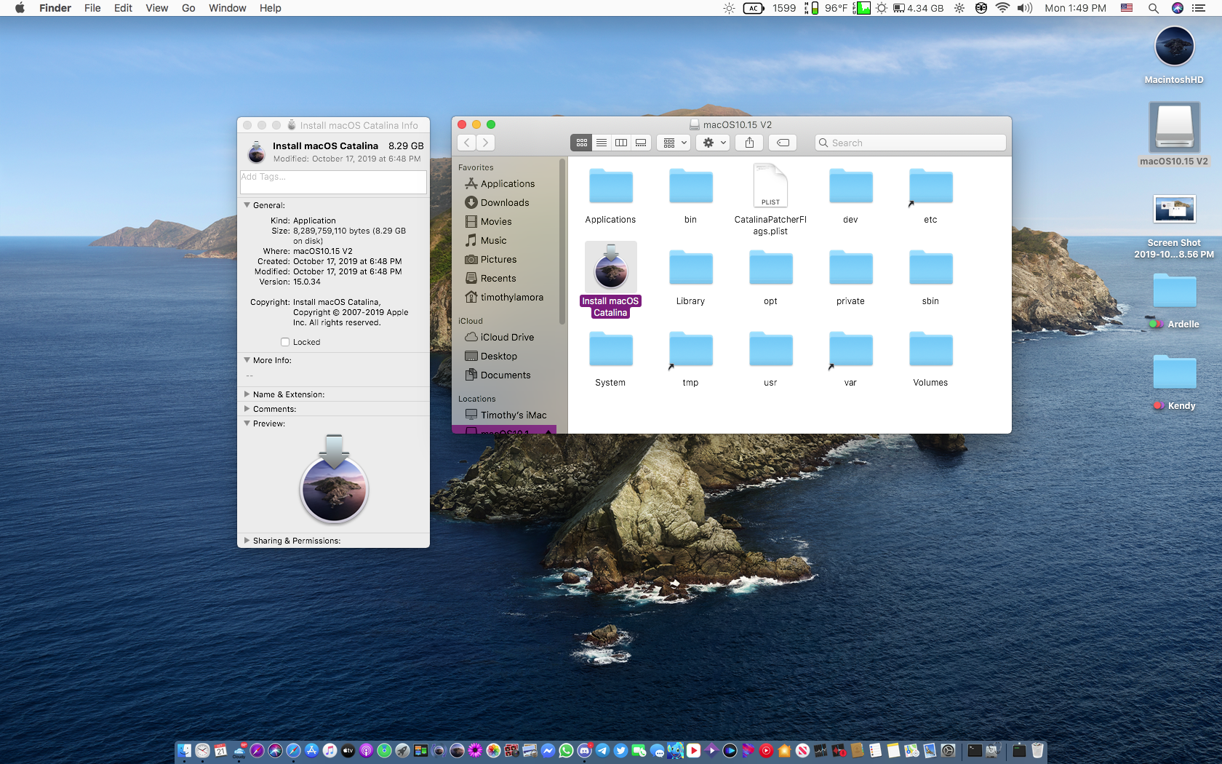Click the Edit Tags toolbar button
This screenshot has height=764, width=1222.
tap(783, 143)
